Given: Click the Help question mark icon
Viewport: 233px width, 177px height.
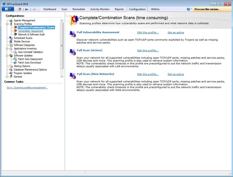Looking at the screenshot, I should tap(188, 9).
